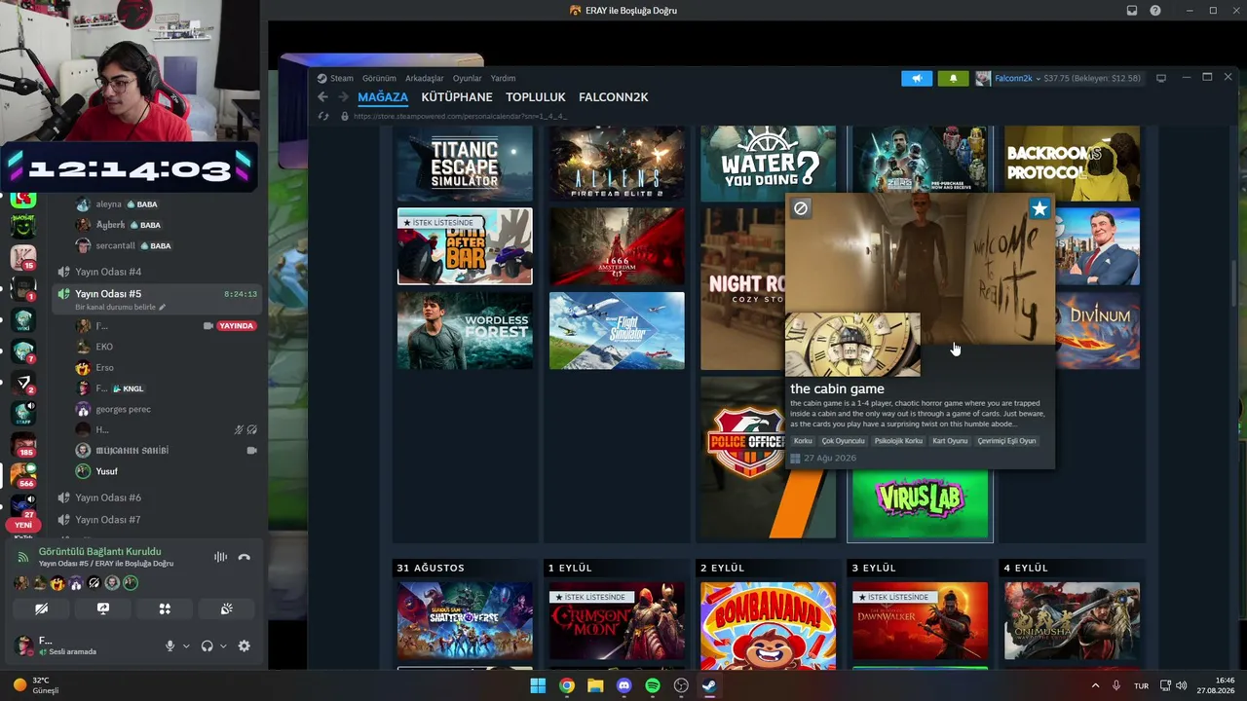
Task: Open Discord noise suppression waveform icon
Action: [x=220, y=557]
